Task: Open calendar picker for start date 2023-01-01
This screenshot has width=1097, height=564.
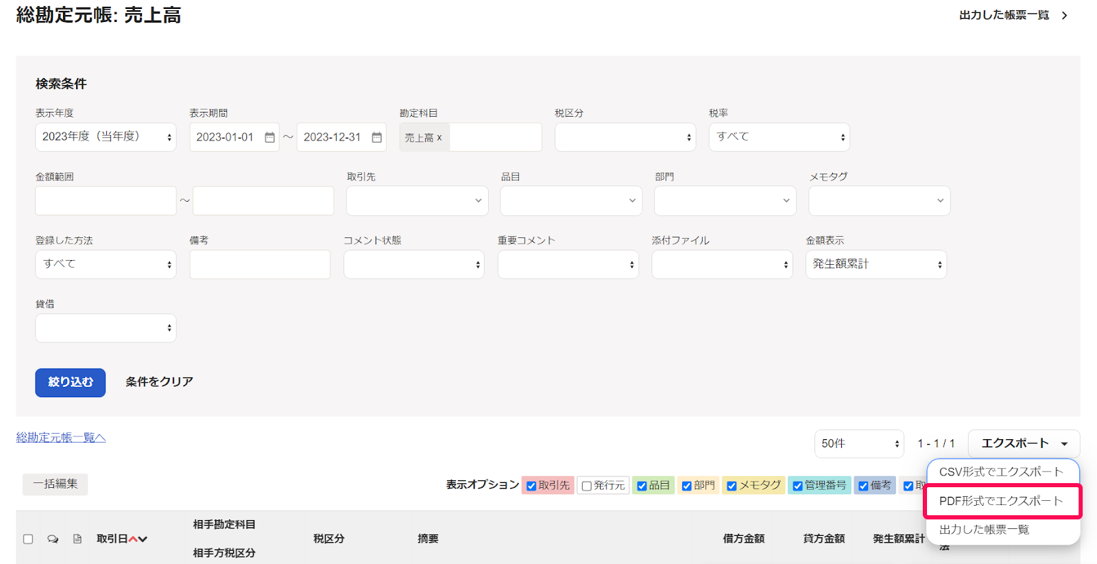Action: 269,137
